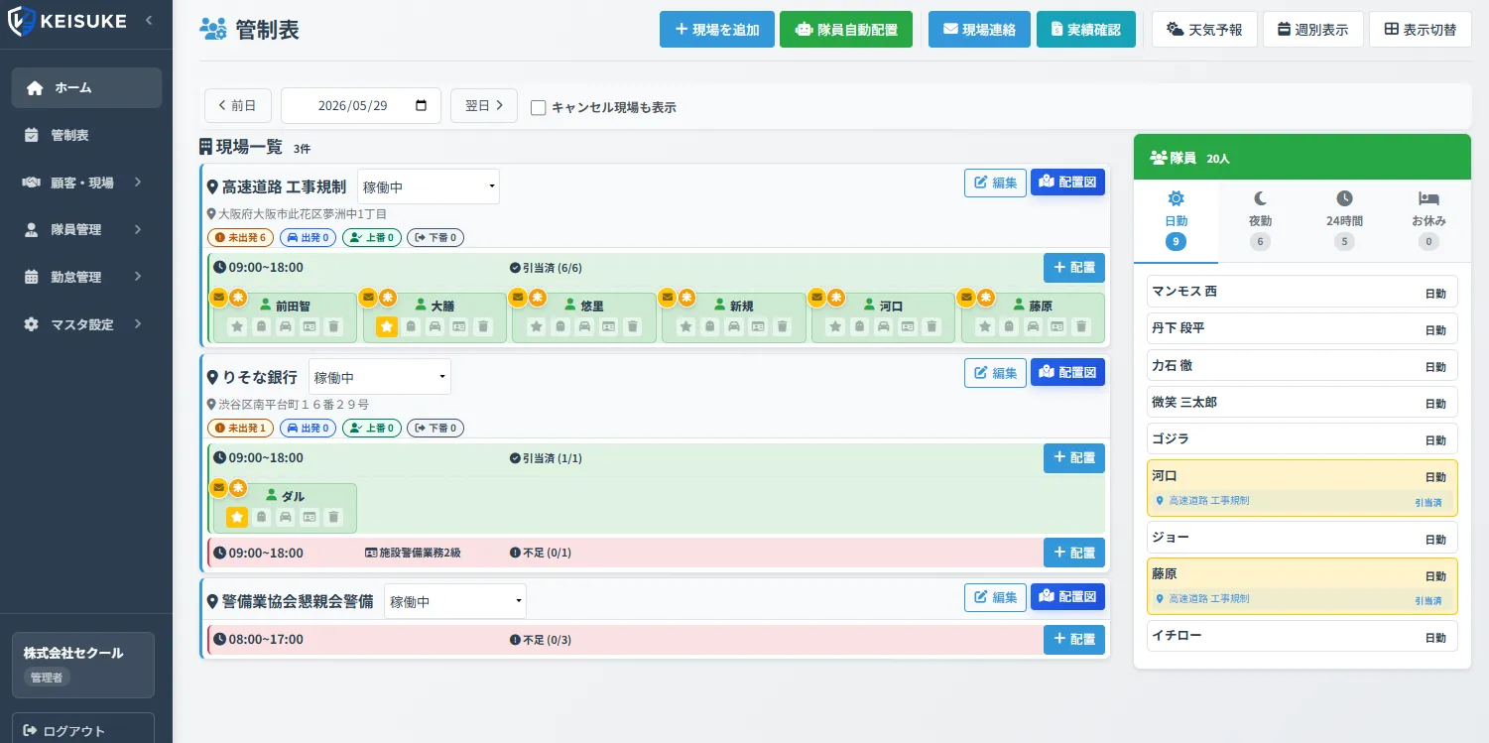This screenshot has height=743, width=1489.
Task: Click the KEISUKE shield logo
Action: click(22, 21)
